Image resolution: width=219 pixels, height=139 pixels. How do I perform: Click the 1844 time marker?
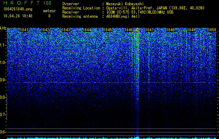87,30
